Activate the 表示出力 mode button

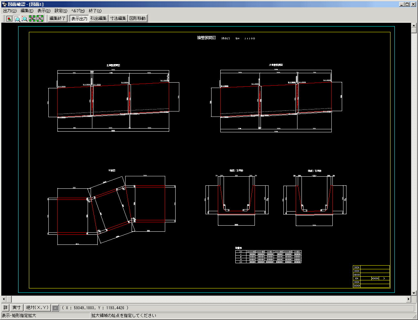click(x=79, y=18)
